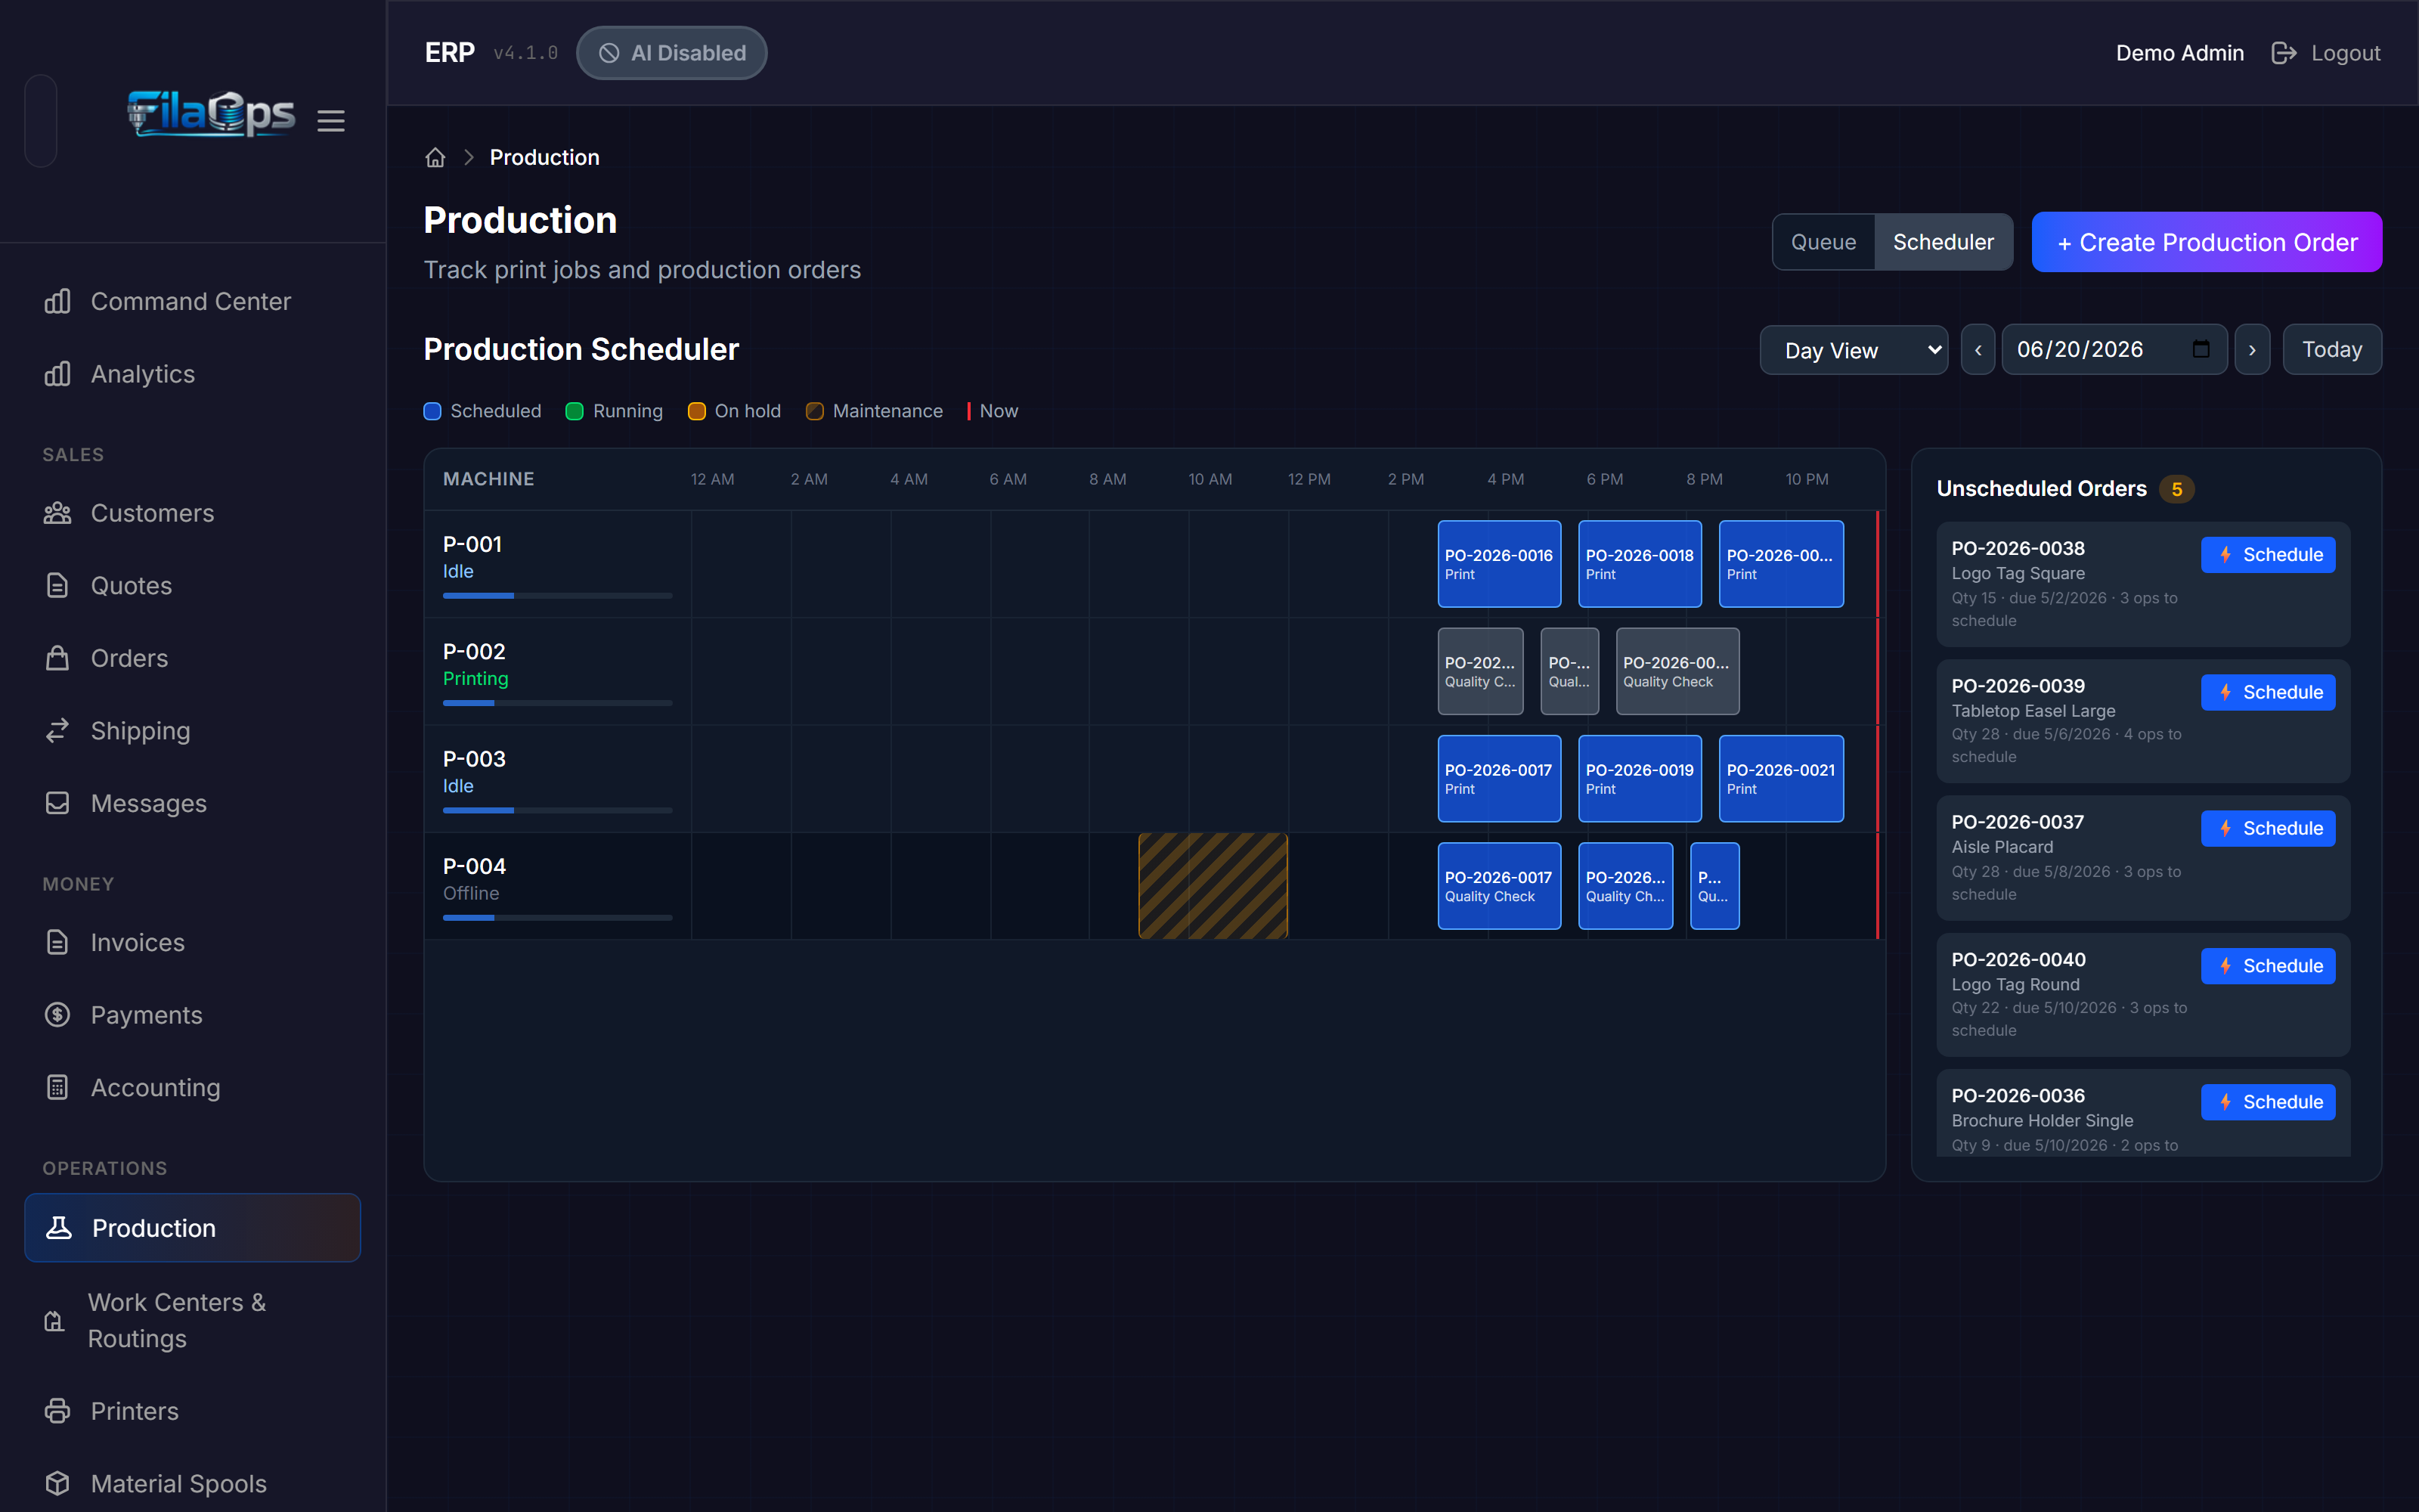
Task: Open PO-2026-0039 Tabletop Easel Large card
Action: (2143, 721)
